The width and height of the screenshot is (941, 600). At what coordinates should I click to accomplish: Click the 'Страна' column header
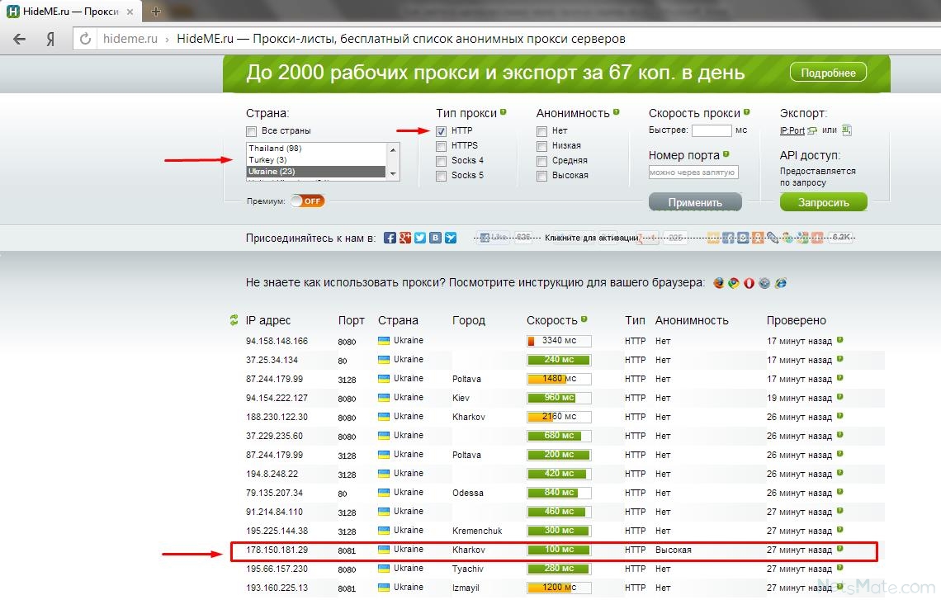coord(398,320)
